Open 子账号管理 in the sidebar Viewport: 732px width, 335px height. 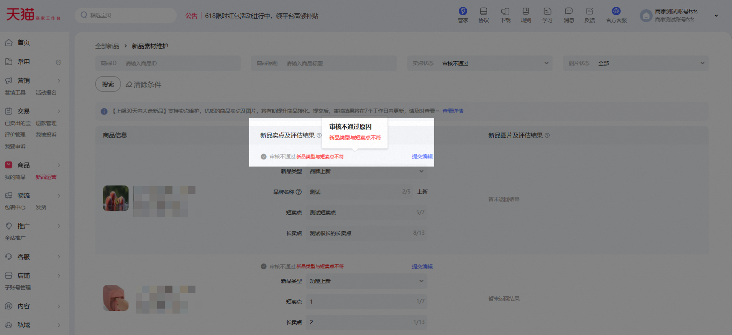click(x=18, y=287)
